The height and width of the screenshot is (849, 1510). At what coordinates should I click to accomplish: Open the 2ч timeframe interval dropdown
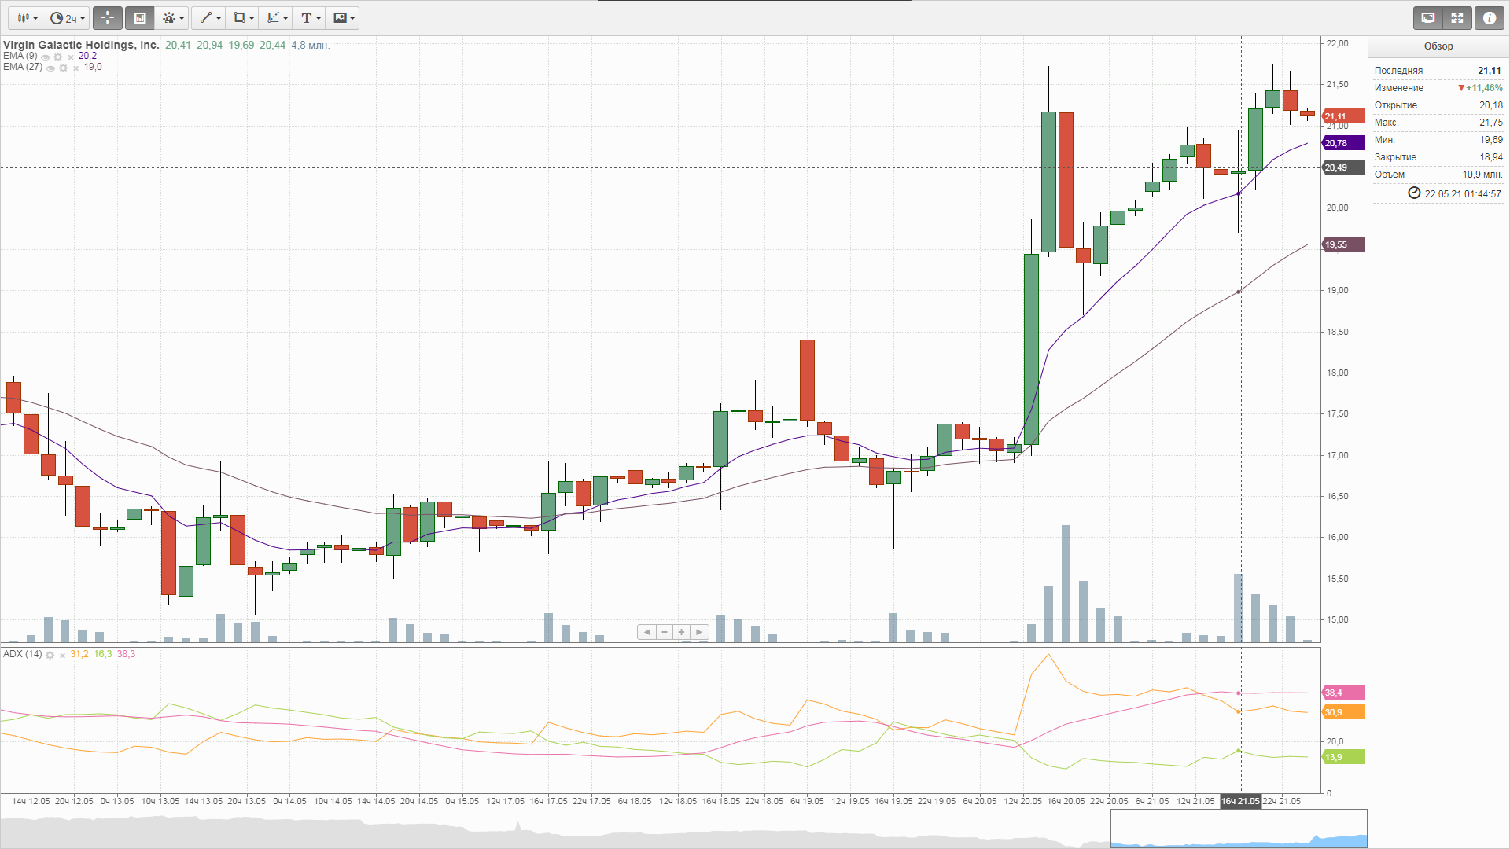(x=68, y=18)
